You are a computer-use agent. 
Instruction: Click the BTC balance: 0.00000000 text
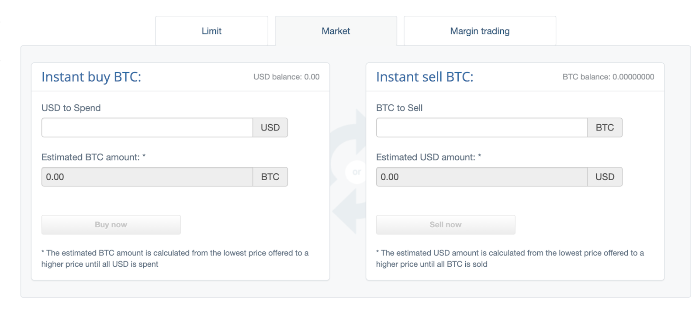click(608, 77)
